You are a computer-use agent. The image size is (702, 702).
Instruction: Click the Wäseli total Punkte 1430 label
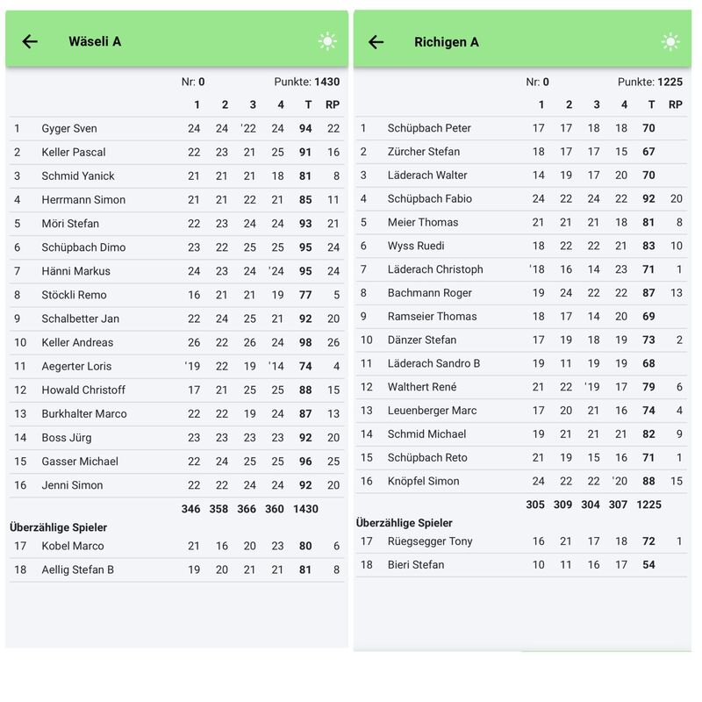tap(306, 82)
